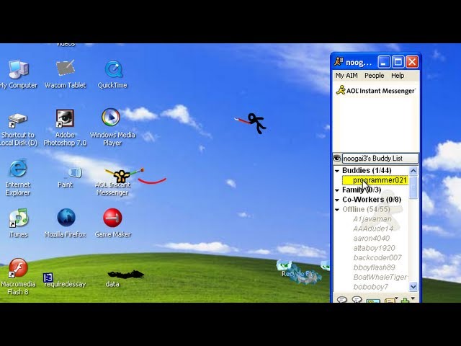Viewport: 461px width, 346px height.
Task: Select the Internet Explorer desktop icon
Action: 18,168
